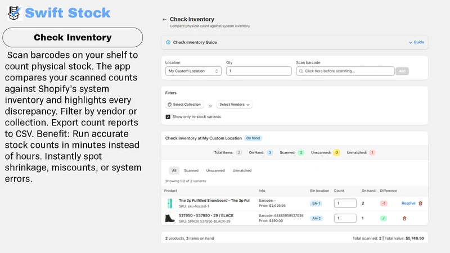Click the Barcode 64885959527036 text
Screen dimensions: 450x253
point(281,216)
